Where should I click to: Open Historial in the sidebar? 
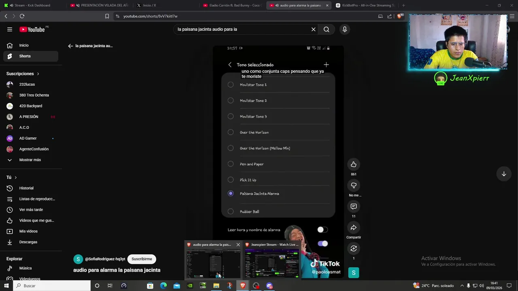tap(31, 188)
